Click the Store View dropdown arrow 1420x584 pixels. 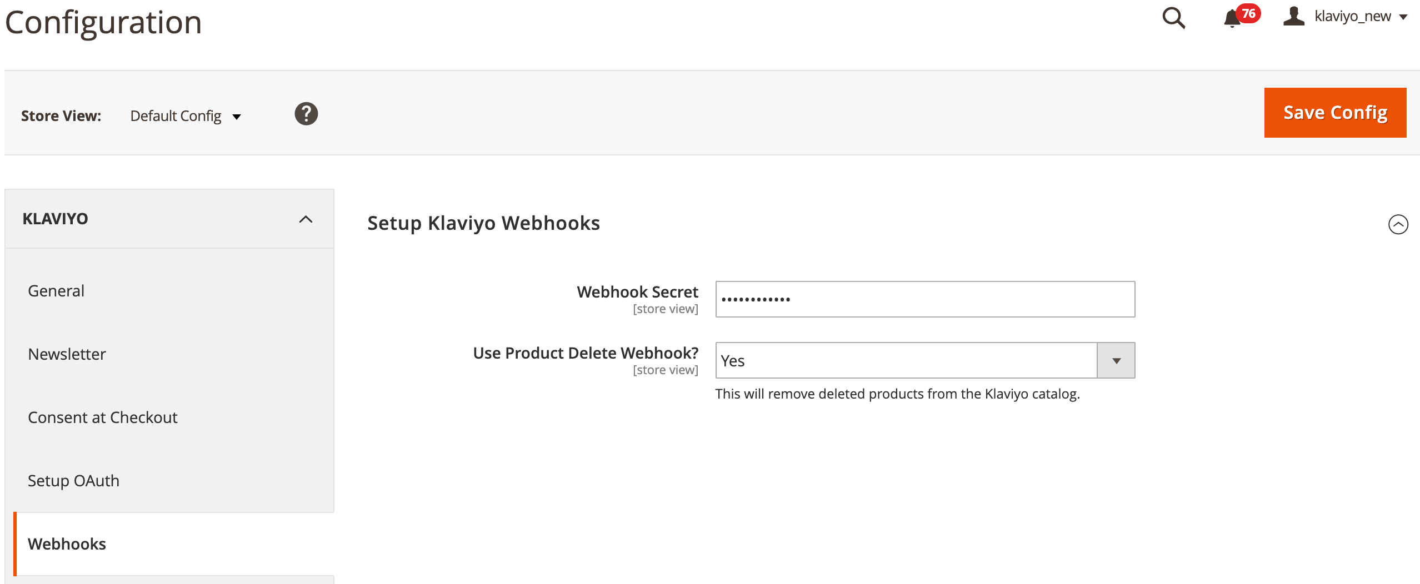237,117
